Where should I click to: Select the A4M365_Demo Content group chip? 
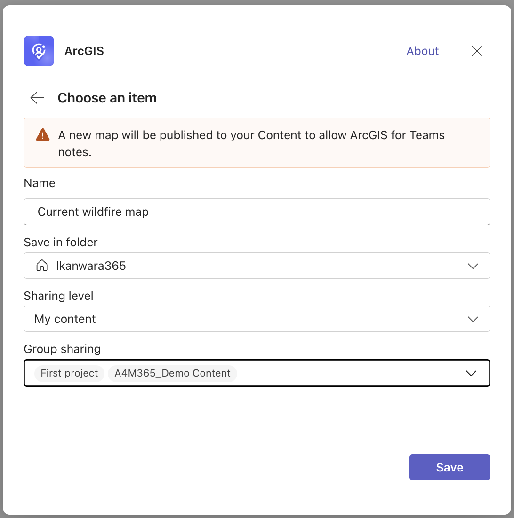click(172, 373)
